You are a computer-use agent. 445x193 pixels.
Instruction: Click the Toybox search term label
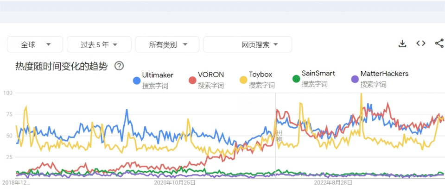[261, 74]
